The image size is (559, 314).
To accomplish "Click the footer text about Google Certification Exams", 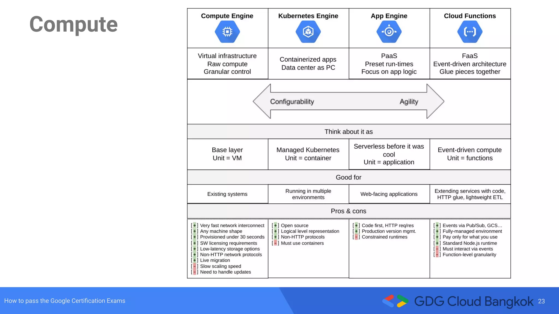I will [x=65, y=301].
